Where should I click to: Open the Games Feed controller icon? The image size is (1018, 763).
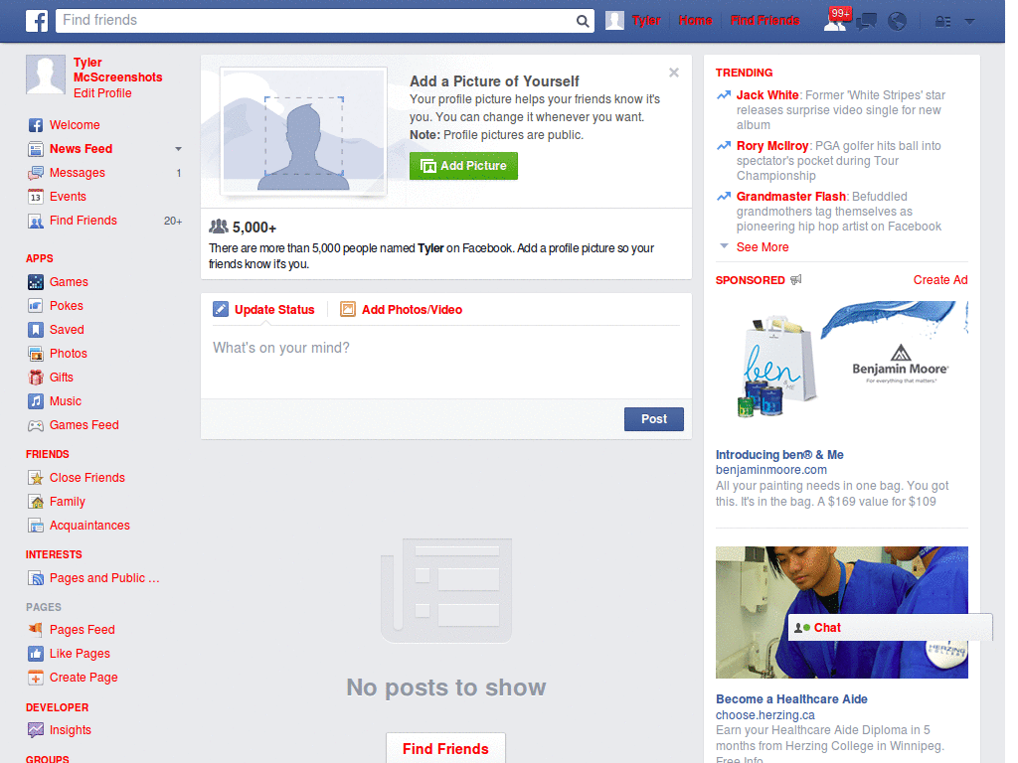[x=36, y=425]
